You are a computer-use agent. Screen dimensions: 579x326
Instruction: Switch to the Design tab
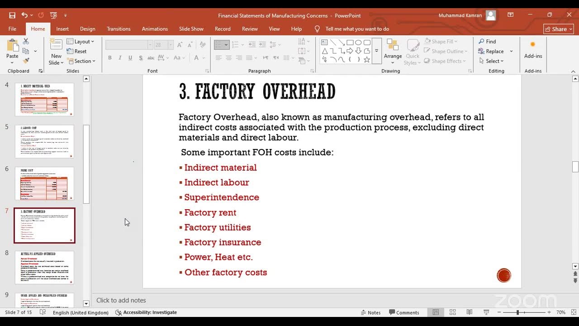(87, 29)
